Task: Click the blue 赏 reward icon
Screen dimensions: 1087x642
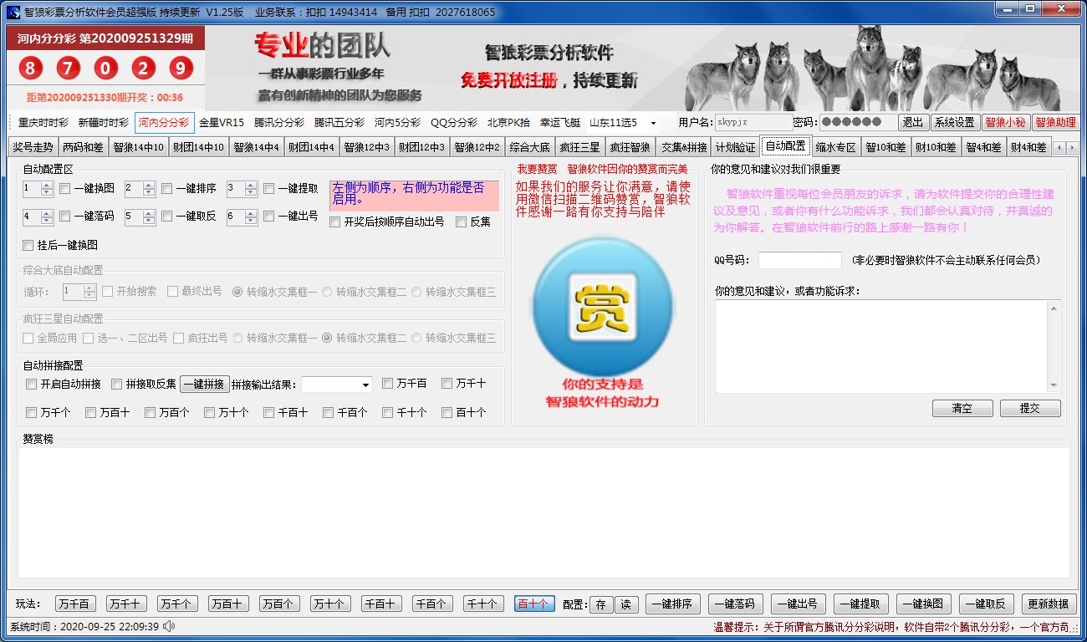Action: click(603, 308)
